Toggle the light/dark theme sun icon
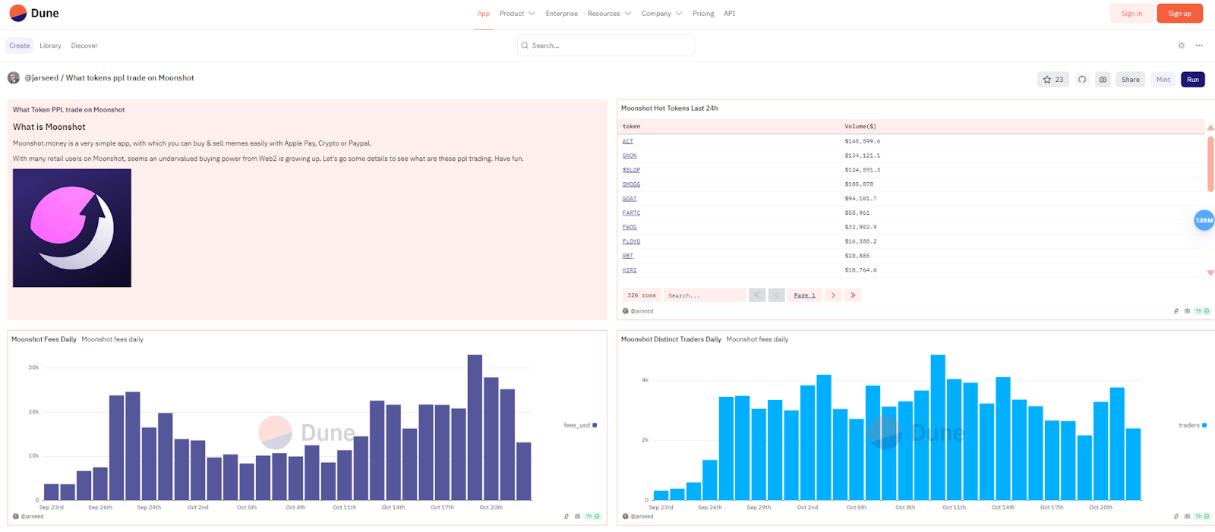The height and width of the screenshot is (532, 1215). point(1181,46)
